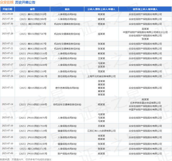Screen dimensions: 172x161
Task: Click the 公诉人/原告/上诉人/申请人 column header
Action: tap(101, 9)
